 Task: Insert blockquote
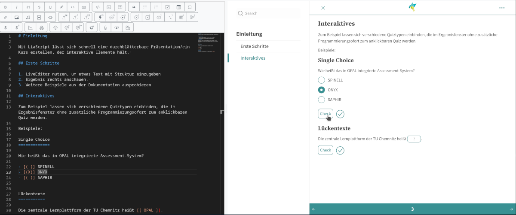click(135, 7)
